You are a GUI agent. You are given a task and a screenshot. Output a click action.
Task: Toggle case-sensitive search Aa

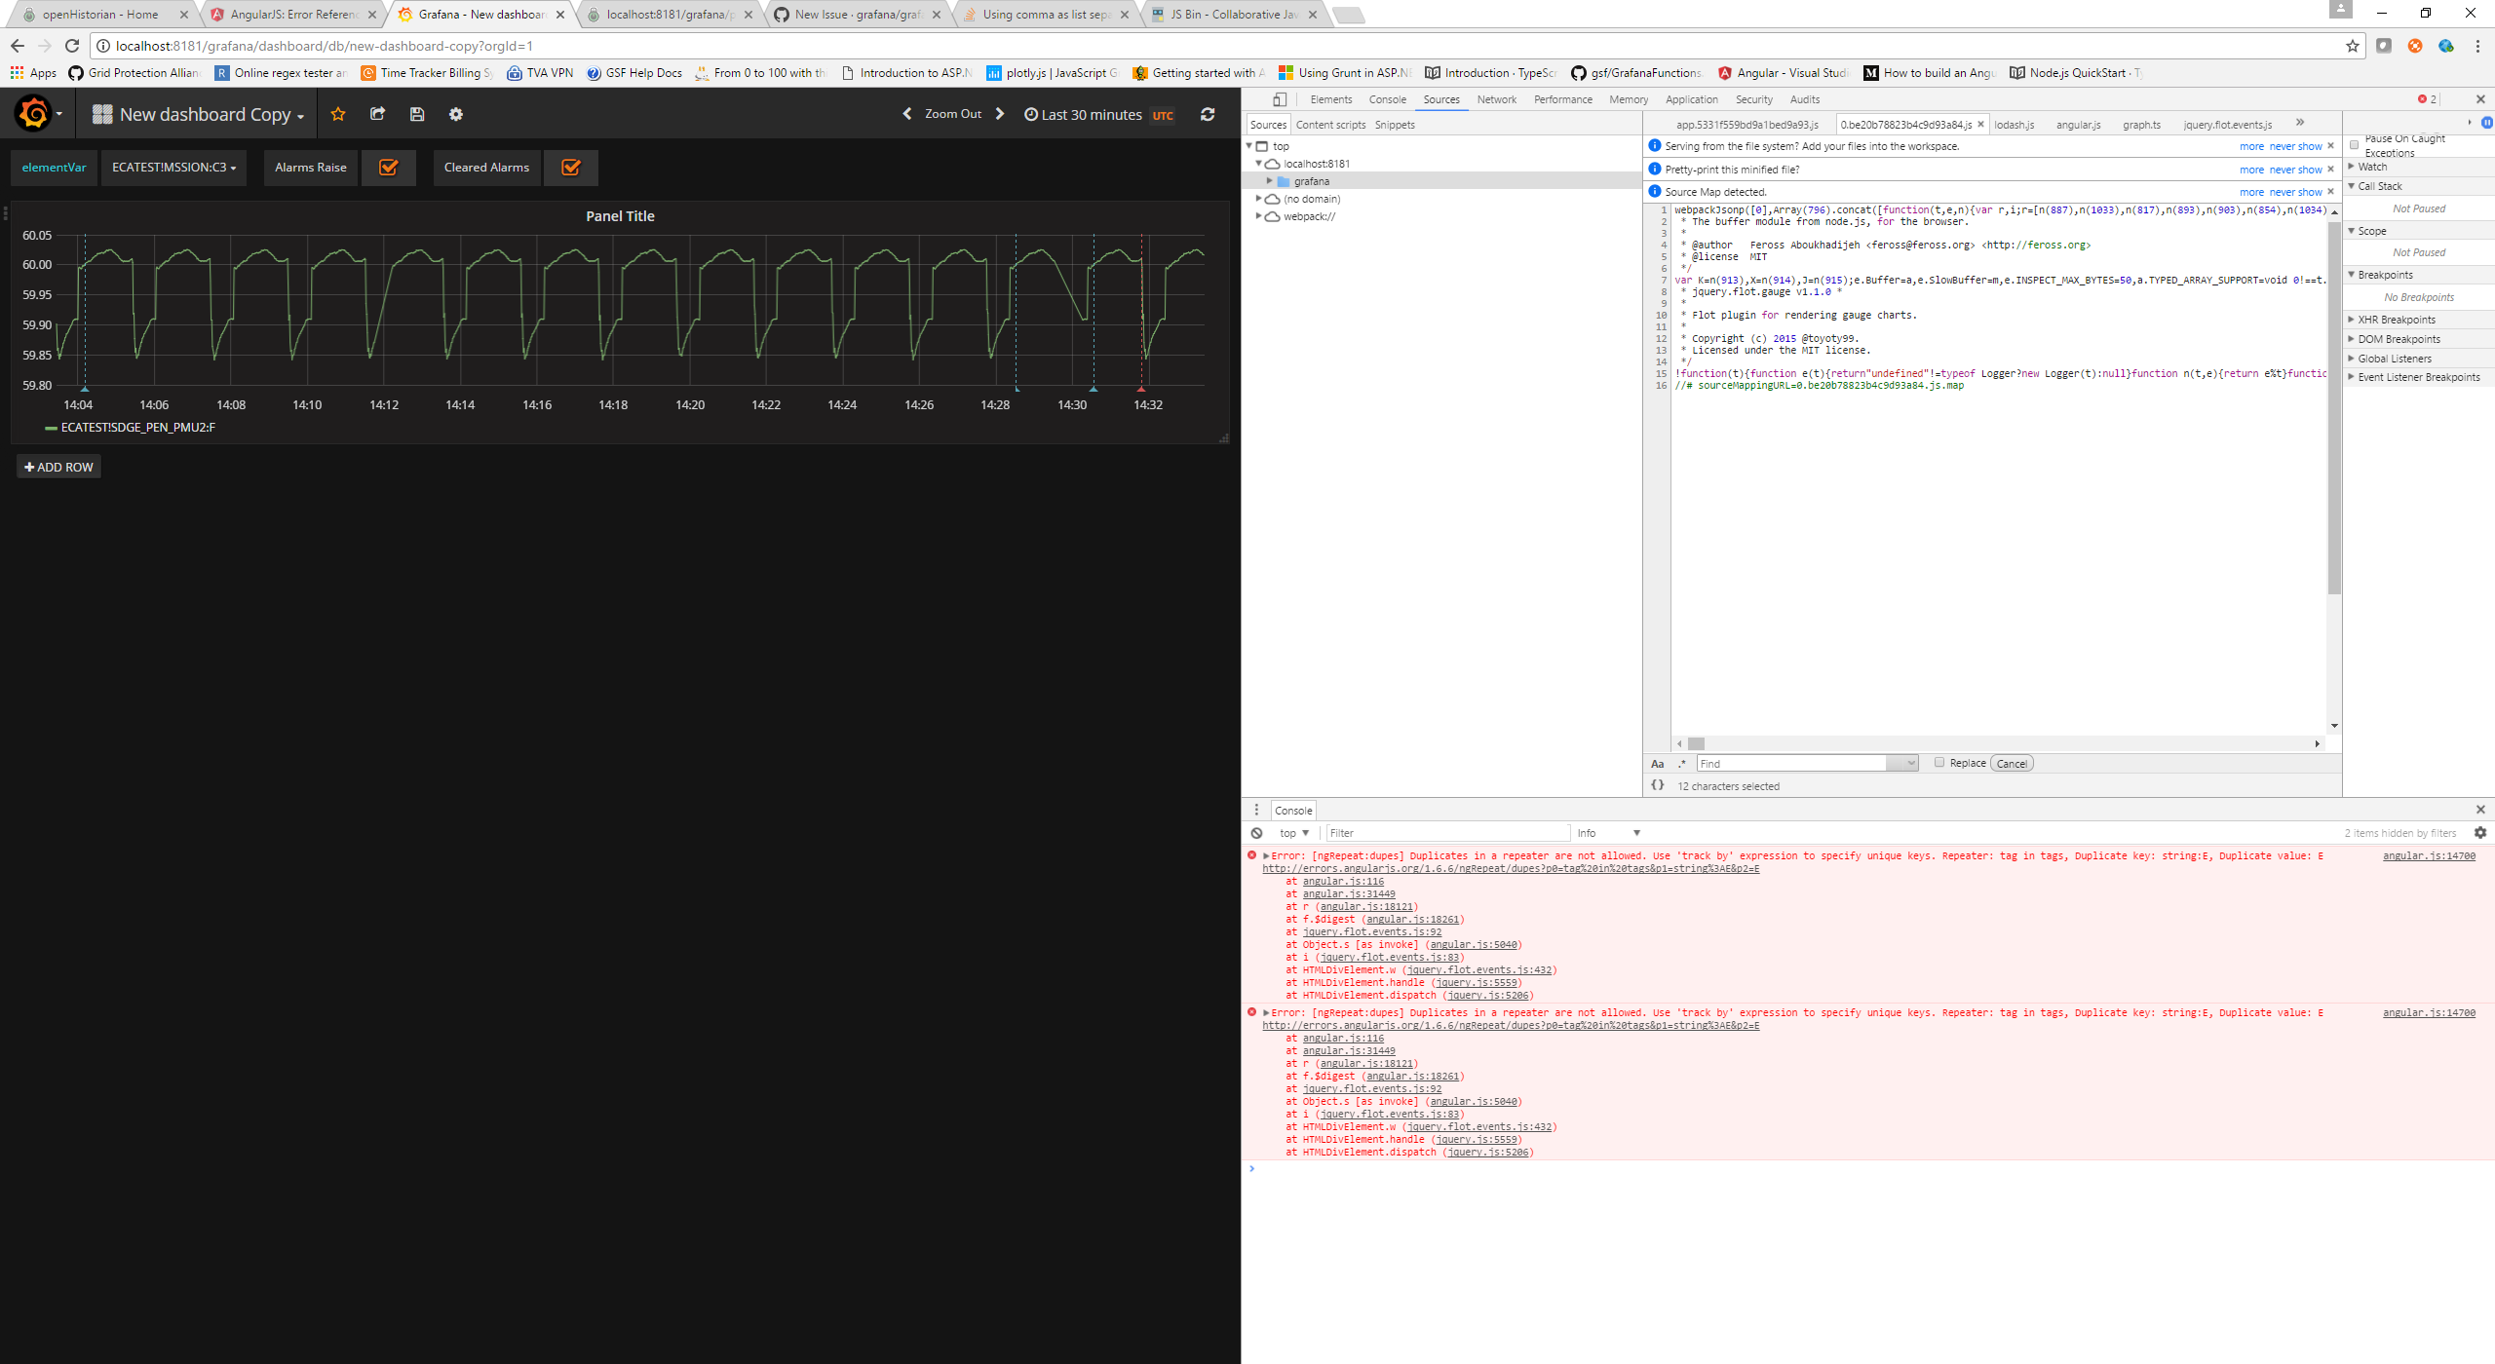1658,764
